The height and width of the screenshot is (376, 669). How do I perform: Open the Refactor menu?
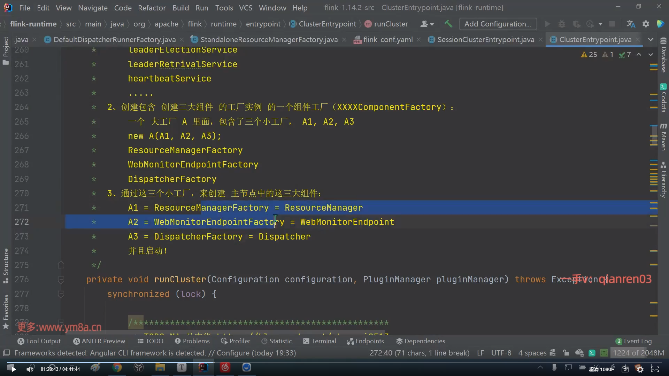(x=152, y=8)
